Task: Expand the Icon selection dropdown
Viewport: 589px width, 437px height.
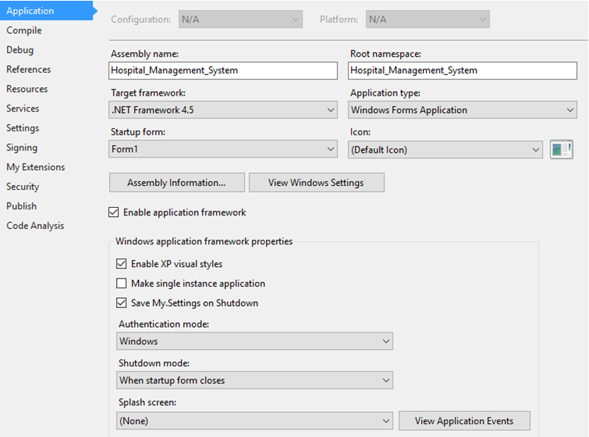Action: click(445, 149)
